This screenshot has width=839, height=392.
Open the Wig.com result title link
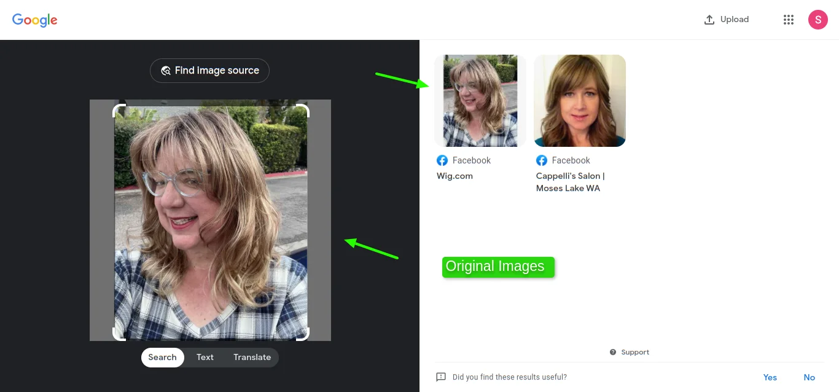tap(455, 176)
